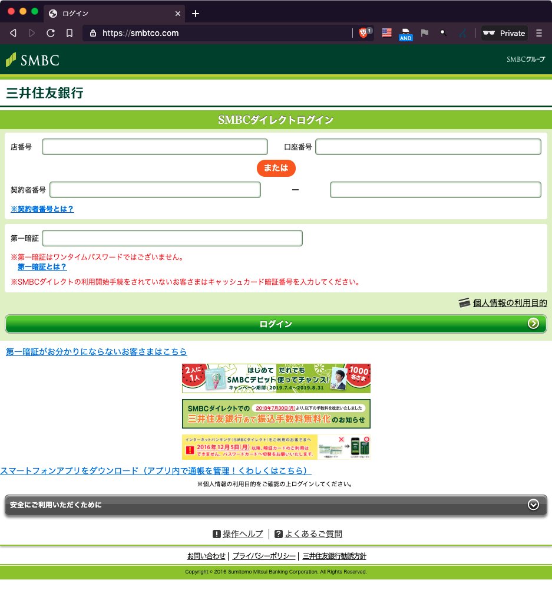Click the browser forward arrow
The height and width of the screenshot is (593, 552).
coord(32,33)
